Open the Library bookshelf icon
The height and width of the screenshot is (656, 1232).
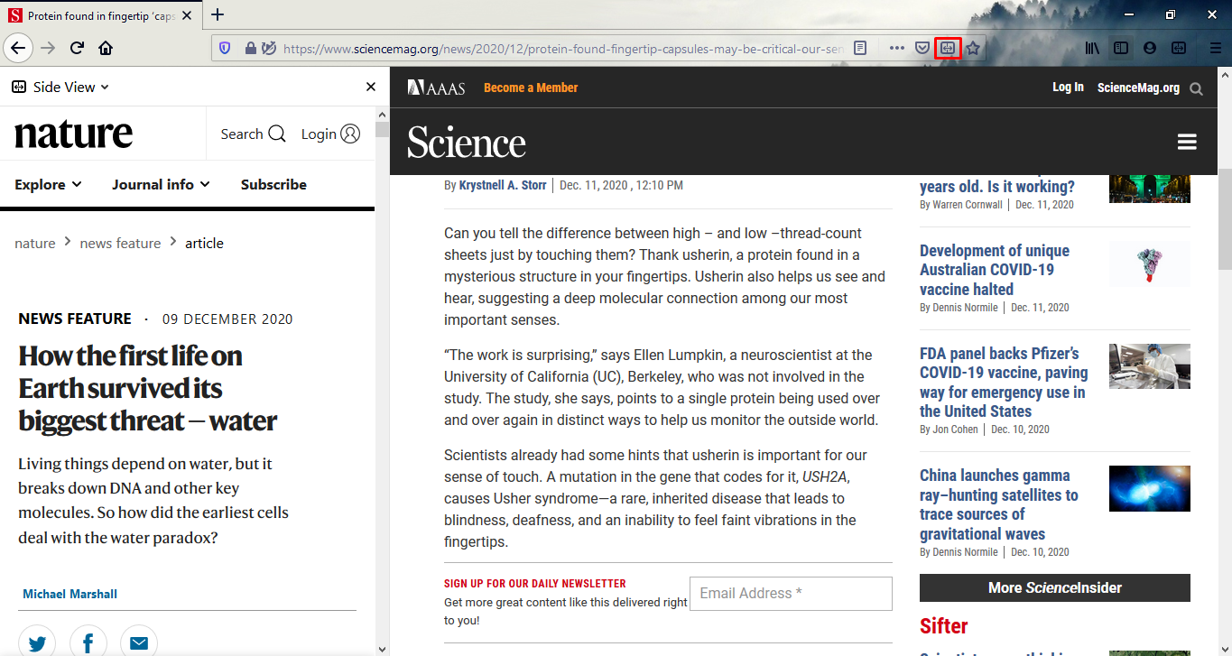tap(1092, 48)
